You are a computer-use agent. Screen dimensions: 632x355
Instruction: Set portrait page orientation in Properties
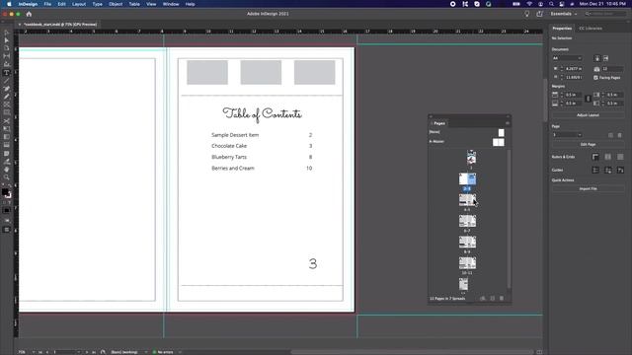[597, 58]
